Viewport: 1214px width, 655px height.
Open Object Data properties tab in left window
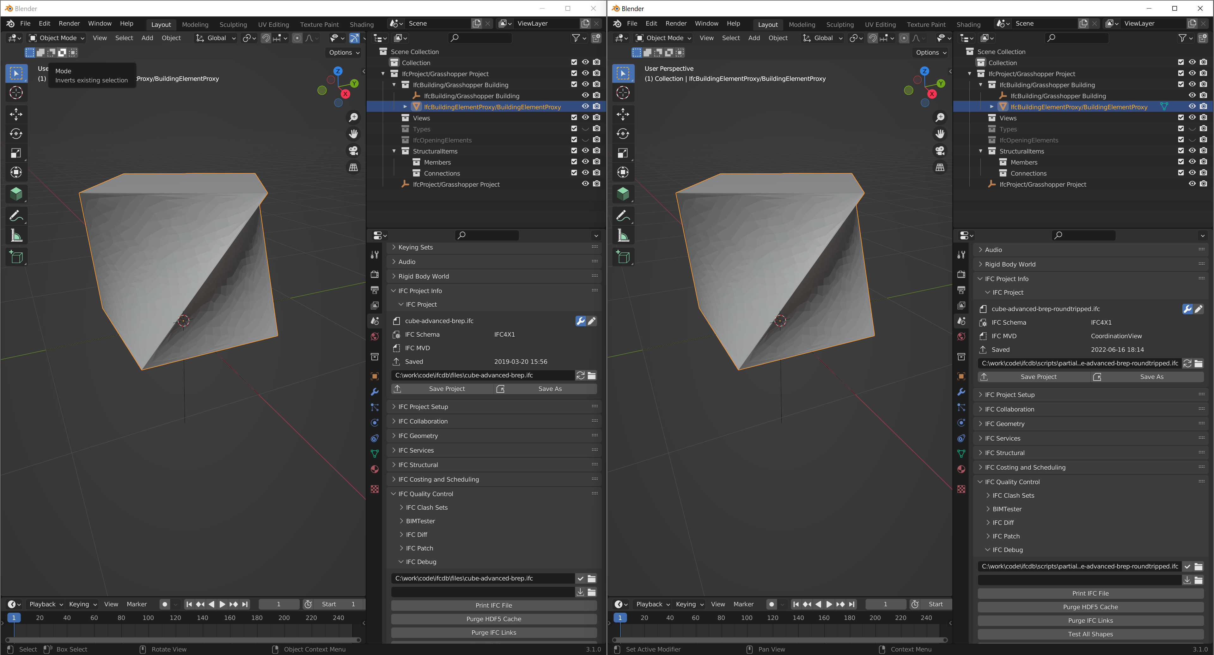tap(375, 454)
